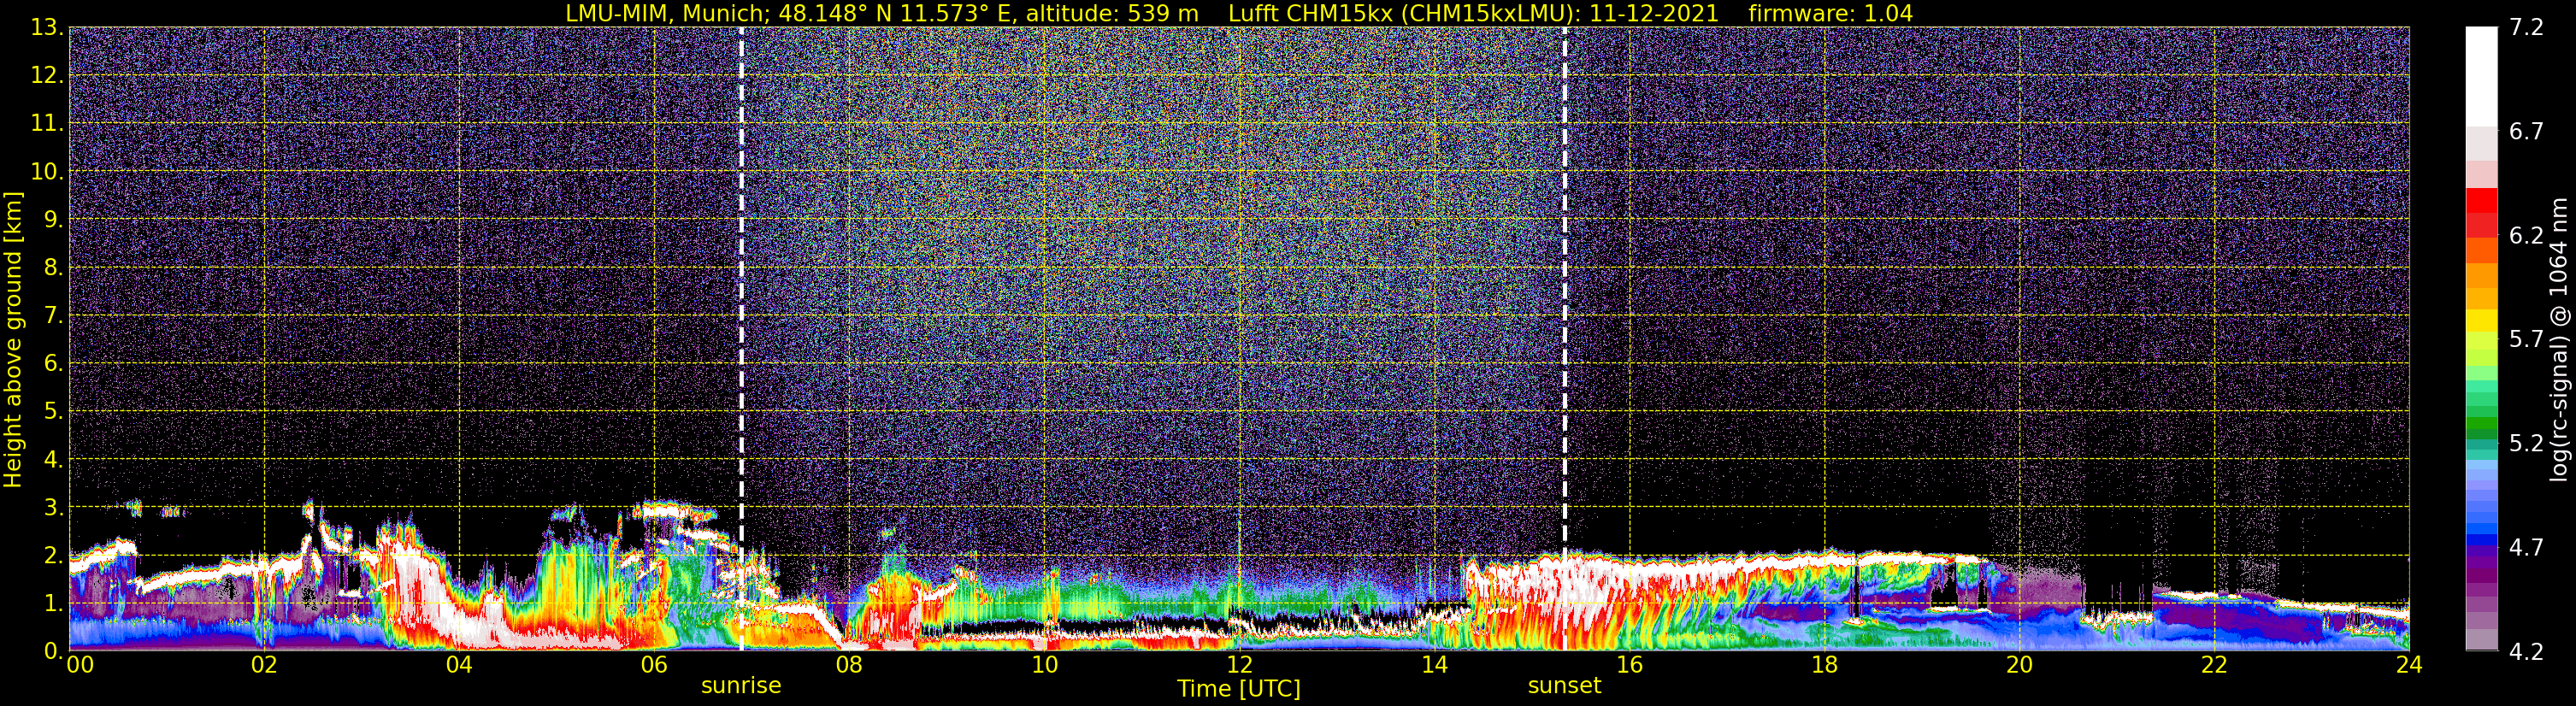Click the y-axis tick label 12
The width and height of the screenshot is (2576, 706).
(46, 76)
